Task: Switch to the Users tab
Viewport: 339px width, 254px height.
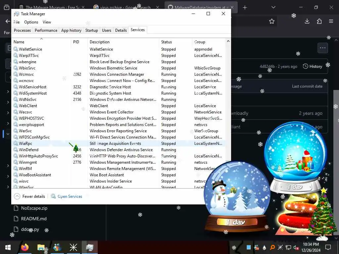Action: tap(106, 30)
